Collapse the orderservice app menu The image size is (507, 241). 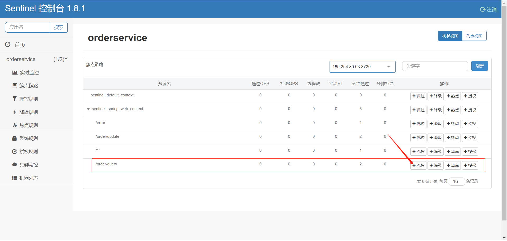pyautogui.click(x=36, y=59)
